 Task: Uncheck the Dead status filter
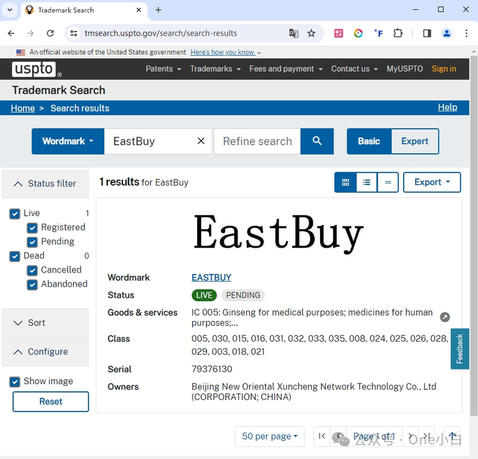click(15, 256)
